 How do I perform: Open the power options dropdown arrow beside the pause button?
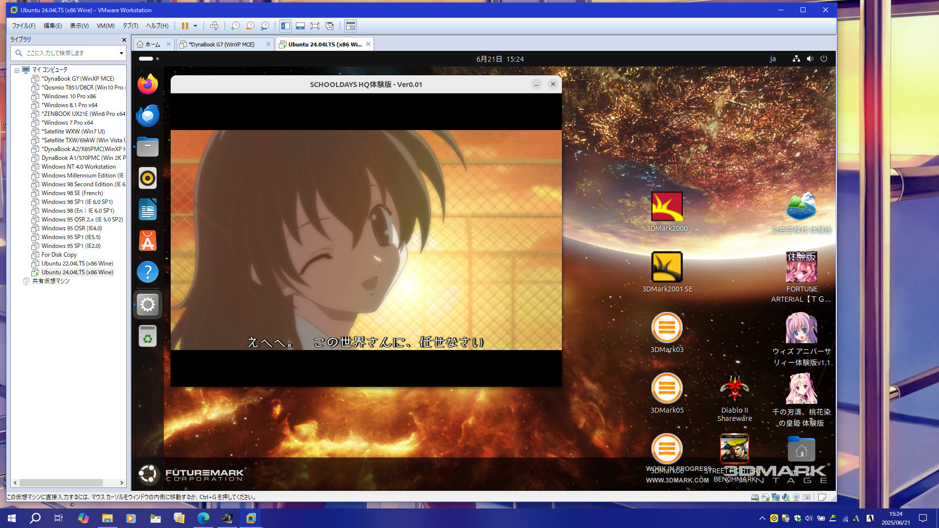tap(195, 26)
